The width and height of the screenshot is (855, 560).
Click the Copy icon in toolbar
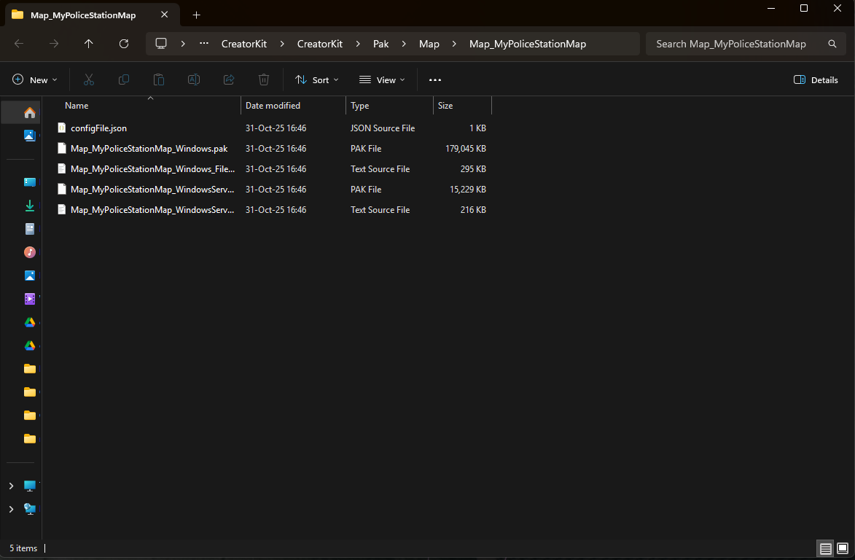coord(124,79)
